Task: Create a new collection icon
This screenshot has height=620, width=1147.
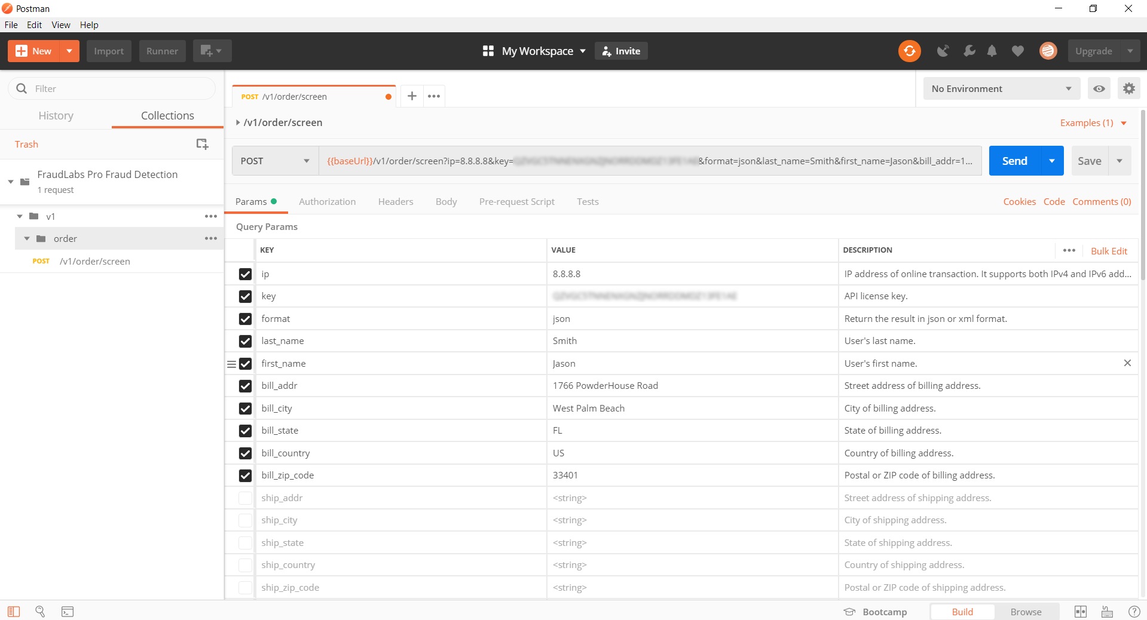Action: tap(202, 144)
